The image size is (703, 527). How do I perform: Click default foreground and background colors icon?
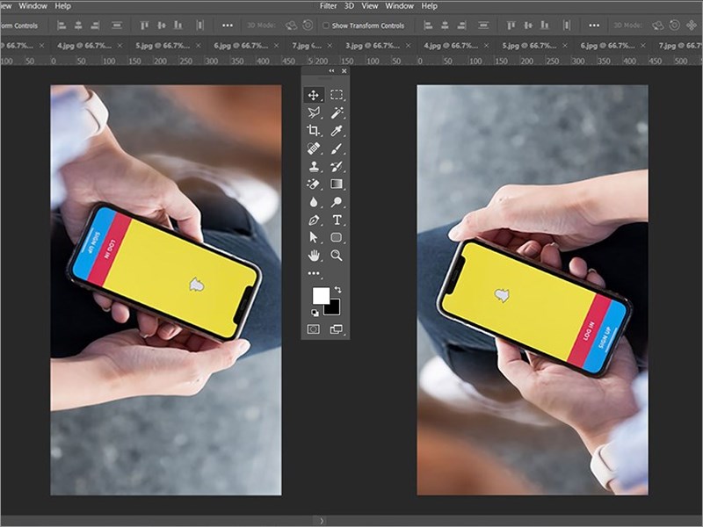pos(315,313)
